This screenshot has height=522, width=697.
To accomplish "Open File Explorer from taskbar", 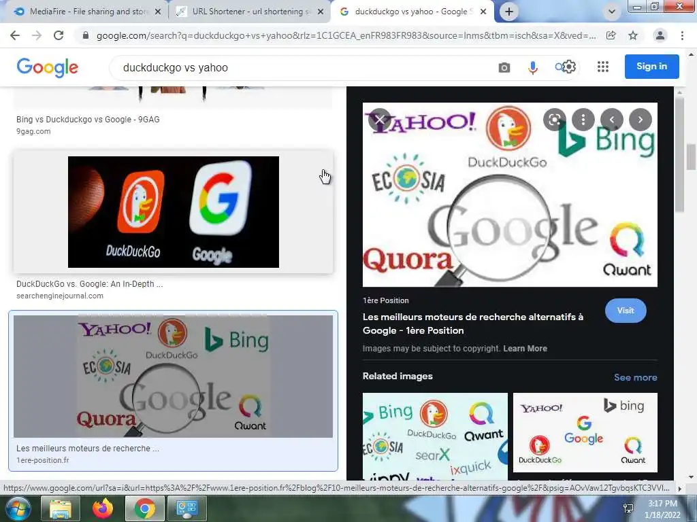I will (x=61, y=508).
